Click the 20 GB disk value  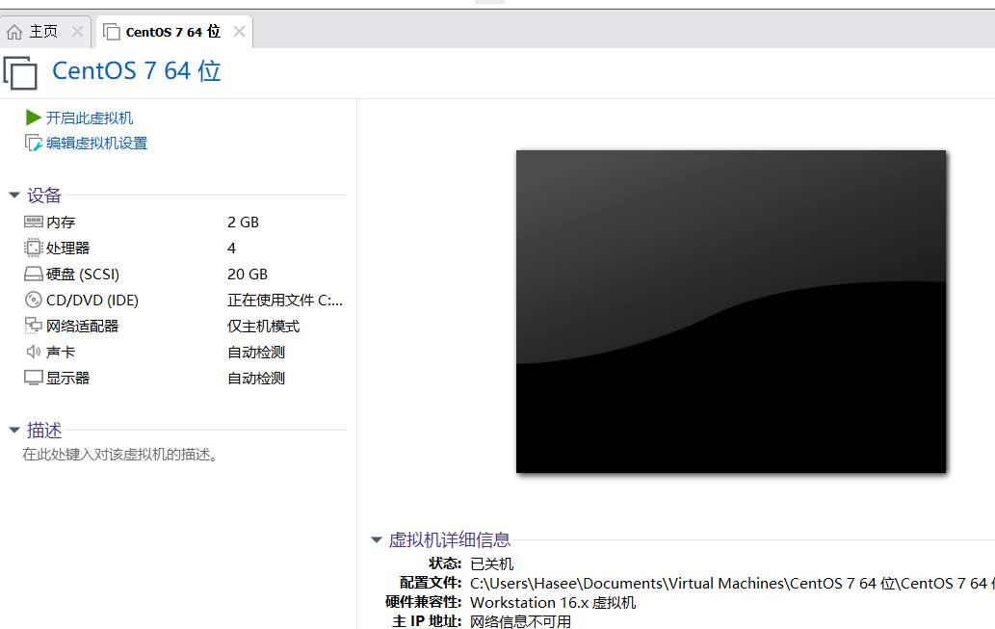[x=248, y=275]
